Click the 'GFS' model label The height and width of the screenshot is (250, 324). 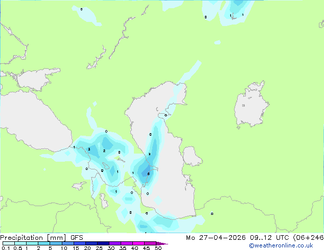[77, 238]
